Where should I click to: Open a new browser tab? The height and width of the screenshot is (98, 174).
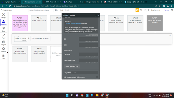[x=146, y=2]
